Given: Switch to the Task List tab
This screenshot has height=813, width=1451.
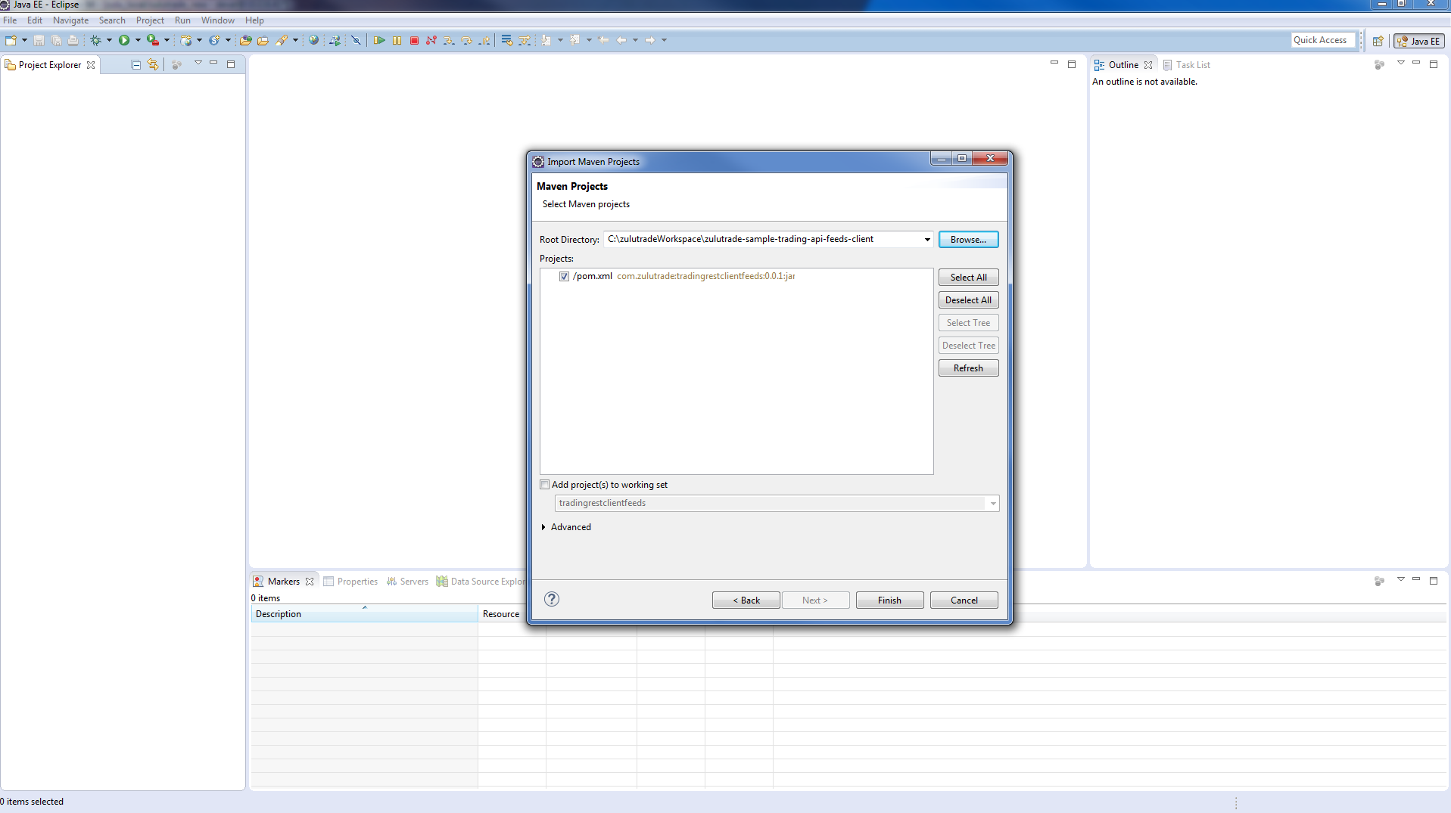Looking at the screenshot, I should pyautogui.click(x=1192, y=65).
